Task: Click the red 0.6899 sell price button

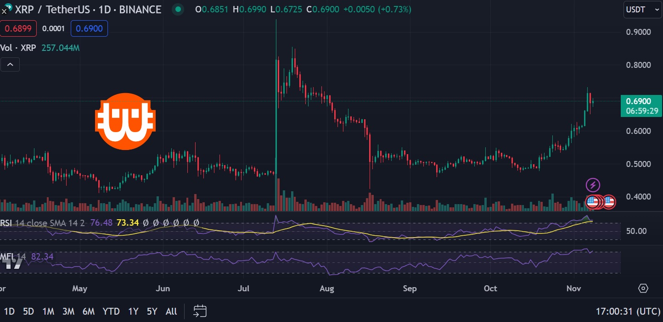Action: click(18, 29)
